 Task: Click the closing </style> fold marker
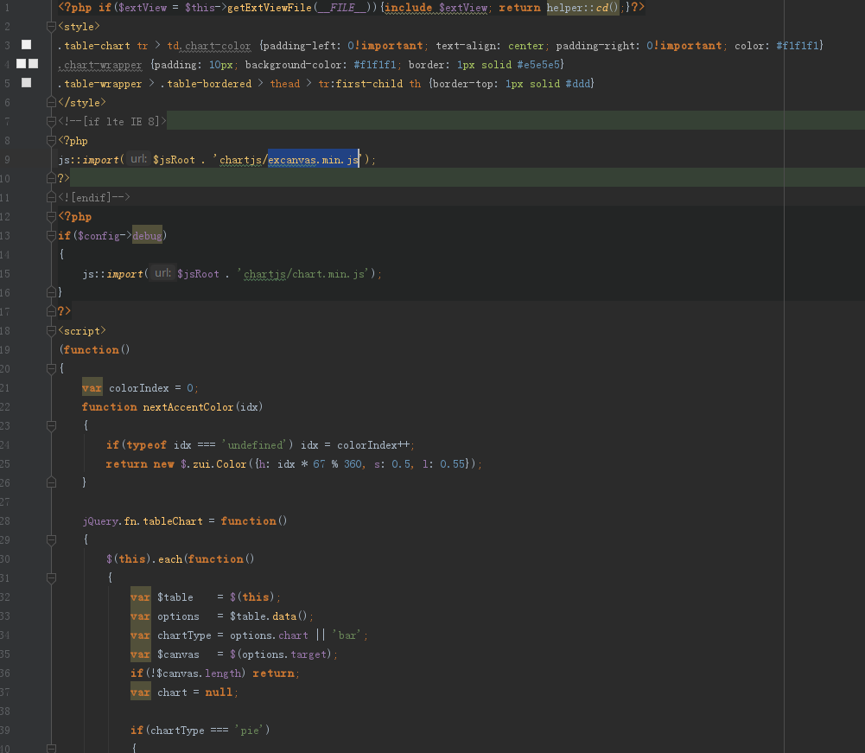(x=52, y=102)
